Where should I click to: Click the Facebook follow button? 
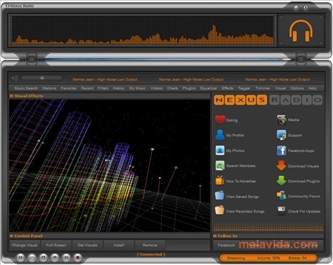click(226, 245)
